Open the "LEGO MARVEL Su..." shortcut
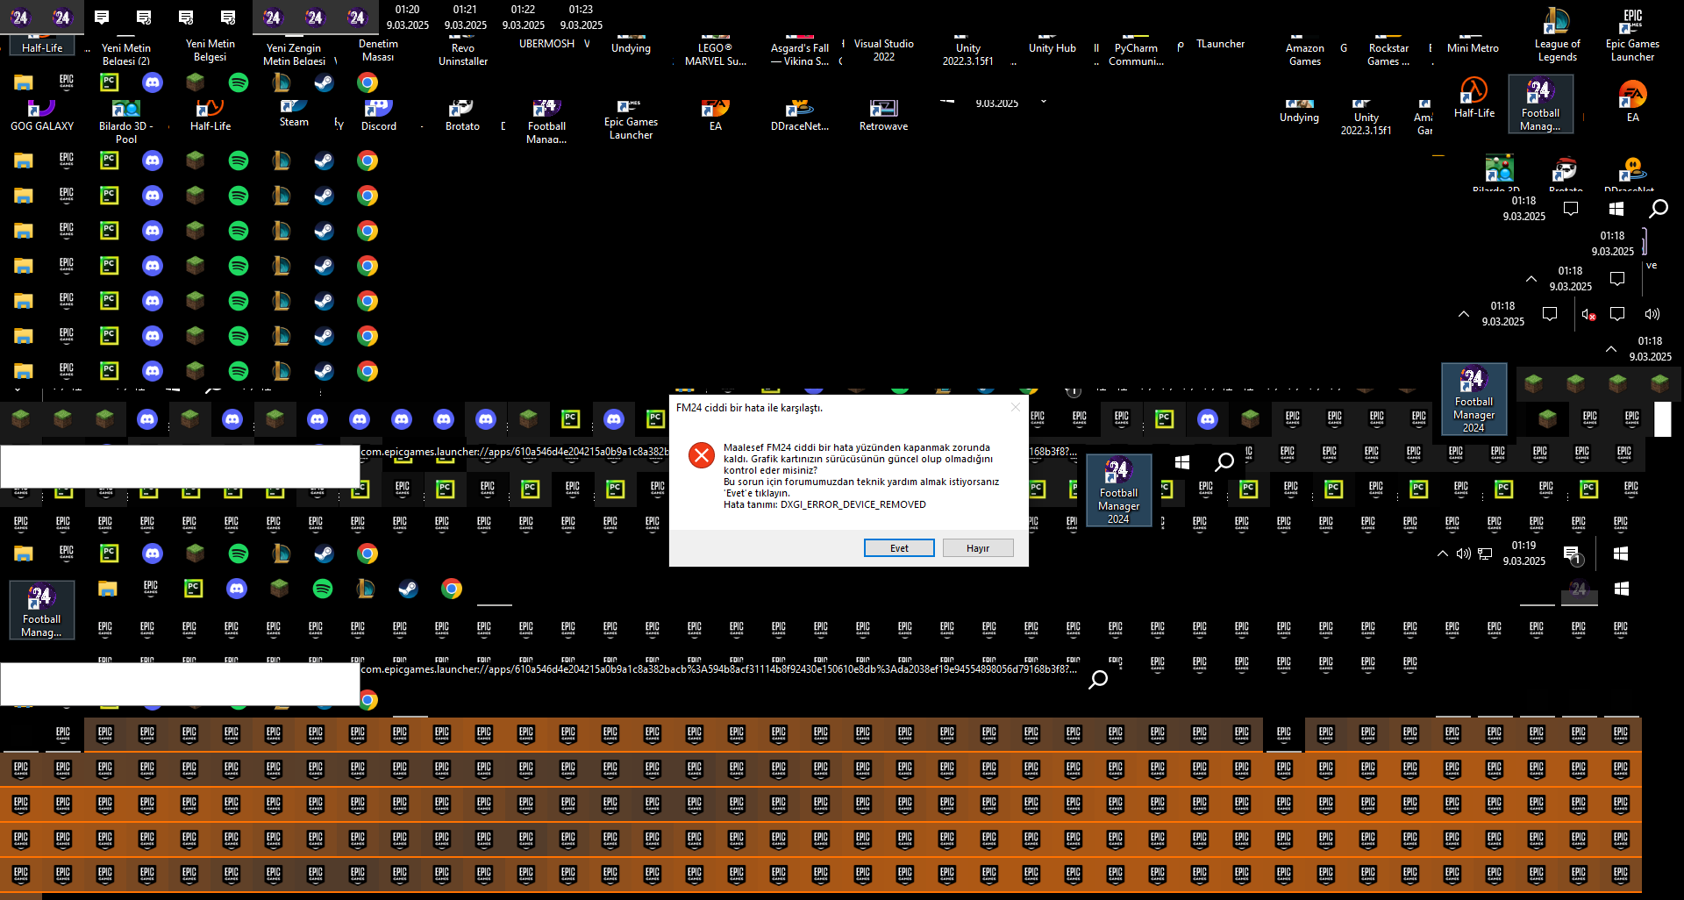The width and height of the screenshot is (1684, 900). [716, 53]
